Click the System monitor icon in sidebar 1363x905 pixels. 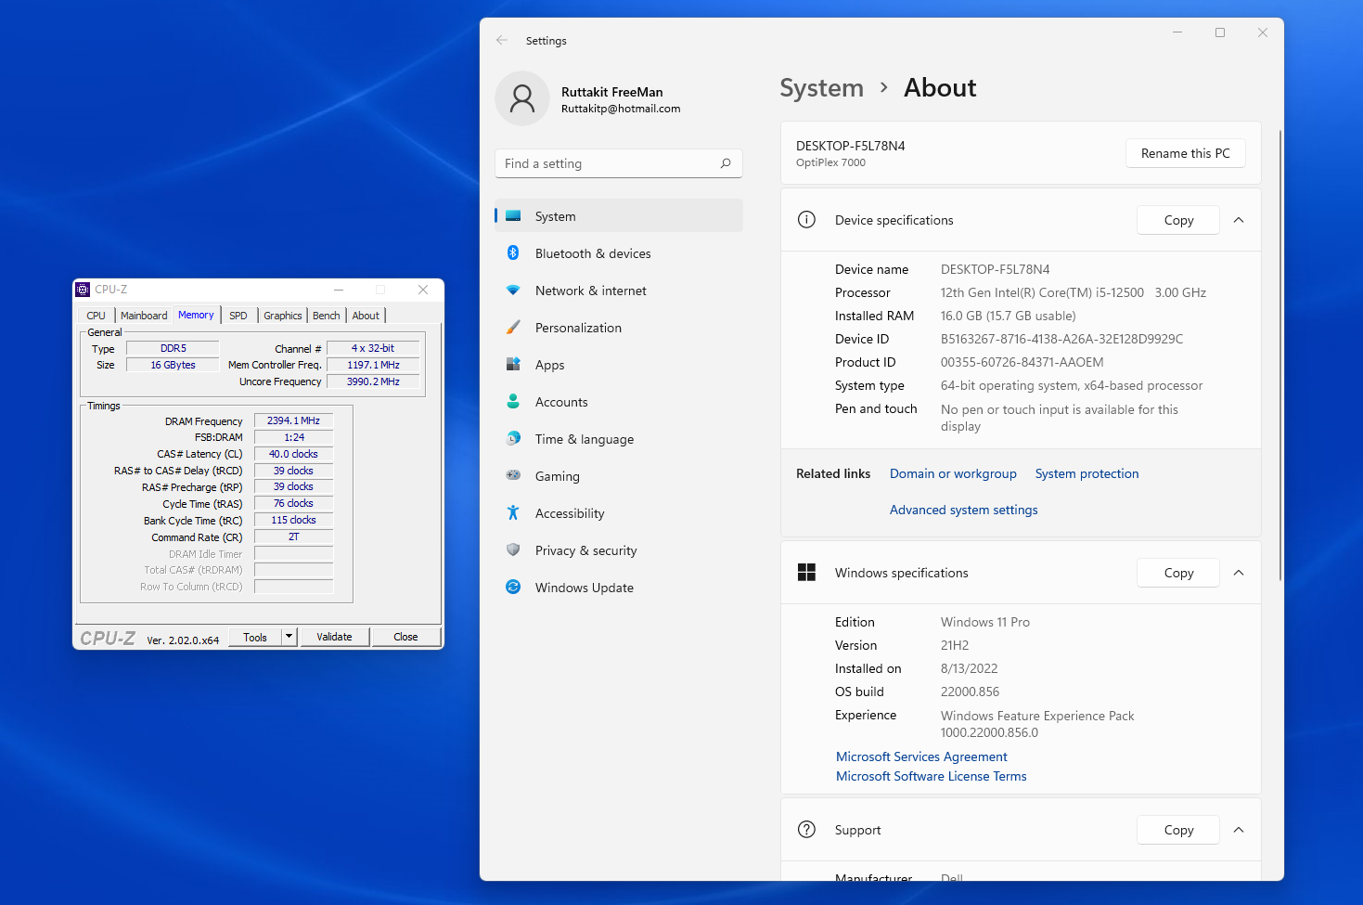pyautogui.click(x=513, y=216)
